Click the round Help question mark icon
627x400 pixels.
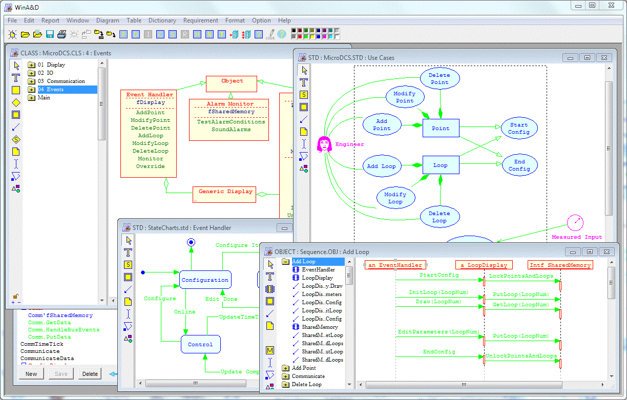(x=282, y=34)
